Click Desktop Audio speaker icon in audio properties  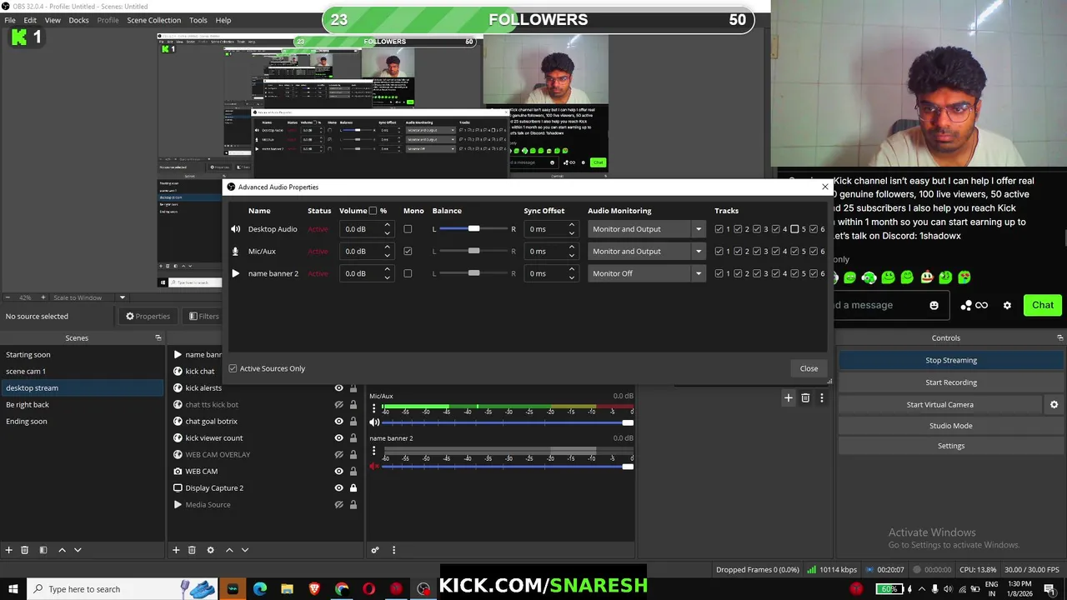click(x=235, y=229)
